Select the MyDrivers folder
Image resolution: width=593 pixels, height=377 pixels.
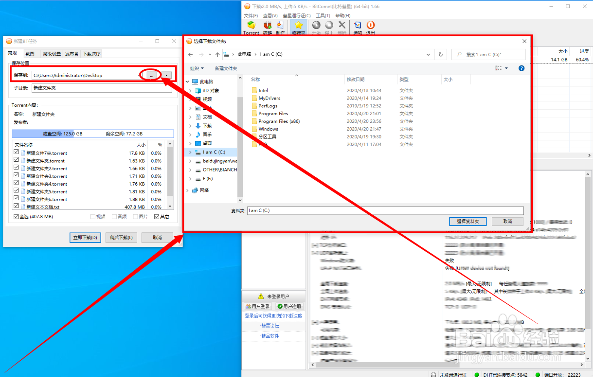(x=269, y=98)
